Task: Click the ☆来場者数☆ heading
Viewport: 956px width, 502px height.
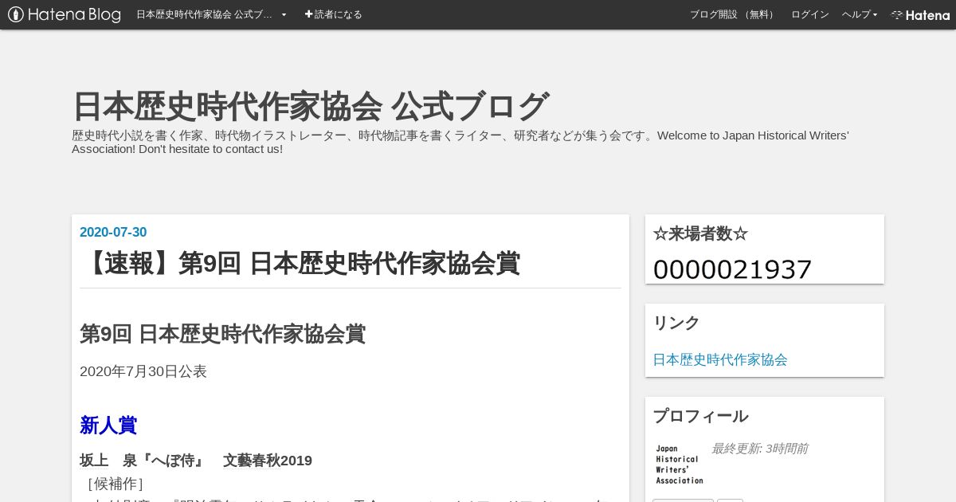Action: [x=700, y=233]
